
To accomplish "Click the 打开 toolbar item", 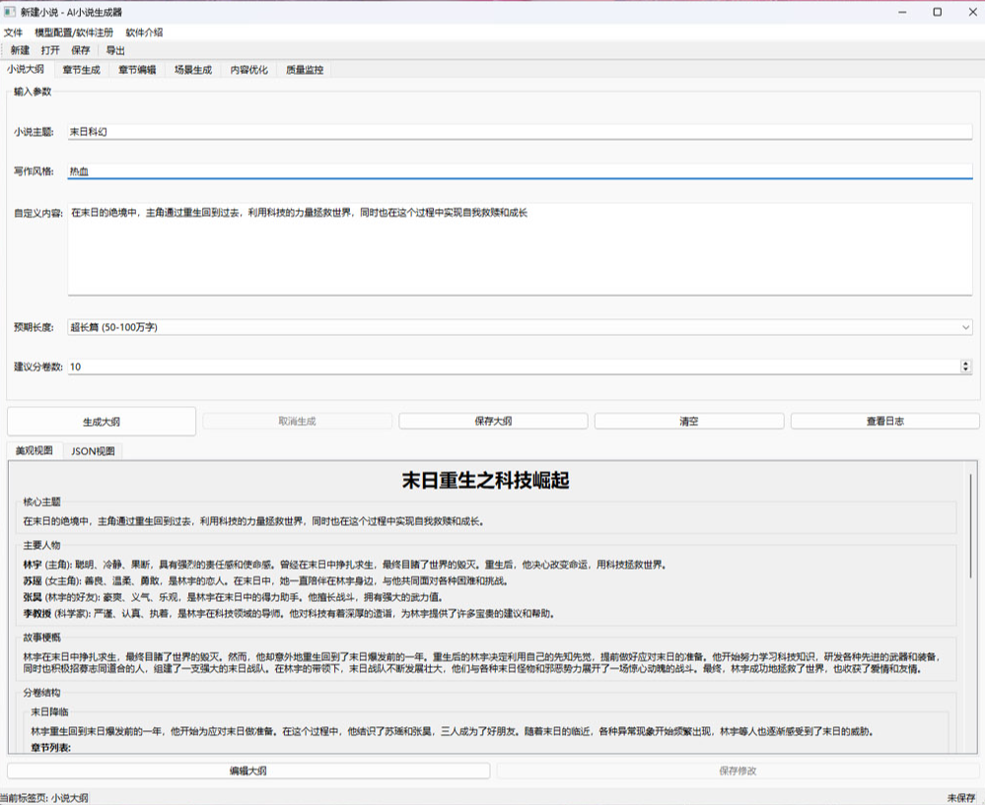I will click(x=50, y=50).
